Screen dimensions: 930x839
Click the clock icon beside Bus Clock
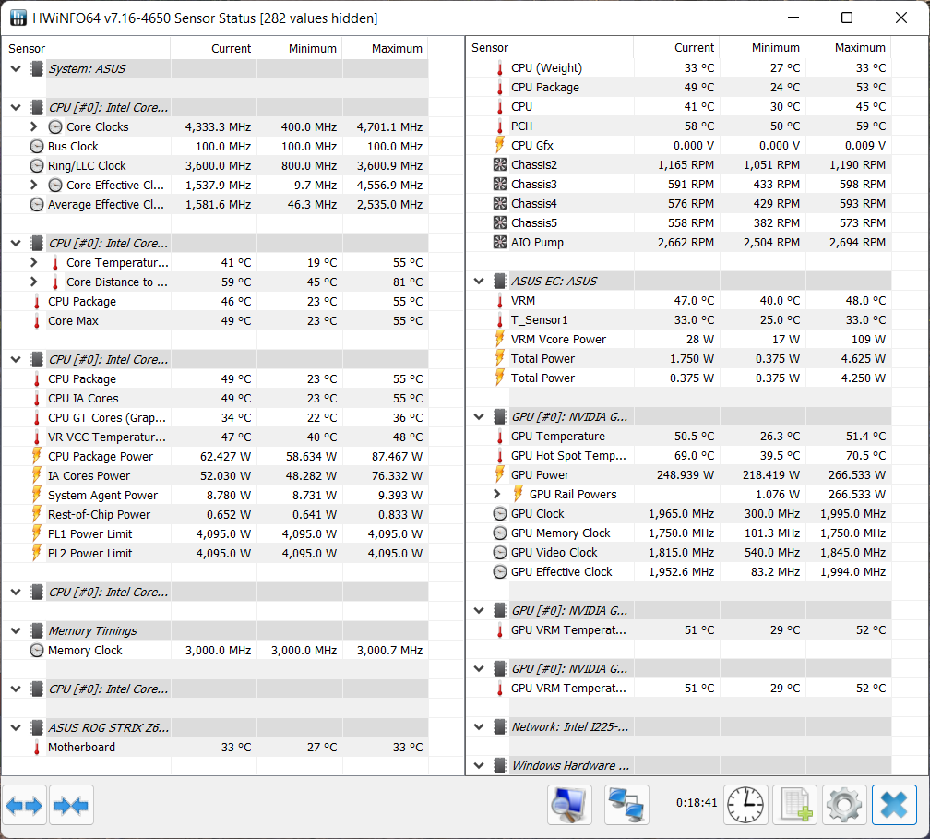(37, 147)
